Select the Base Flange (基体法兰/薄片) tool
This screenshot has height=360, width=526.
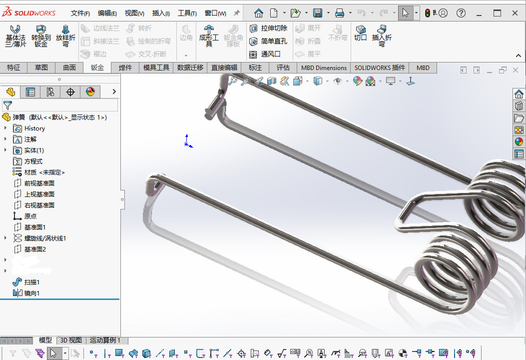click(15, 36)
